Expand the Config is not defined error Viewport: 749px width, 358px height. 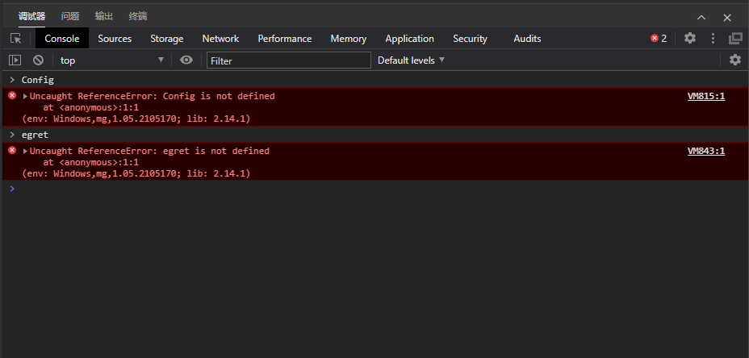[25, 96]
